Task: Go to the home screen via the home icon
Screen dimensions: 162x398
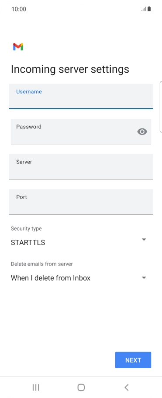Action: pos(81,387)
